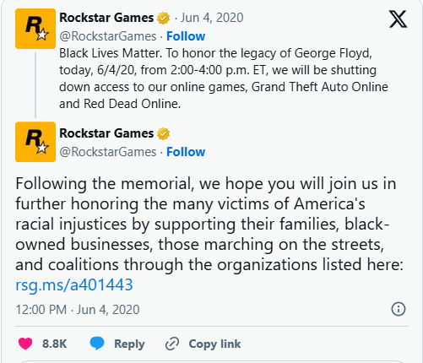The height and width of the screenshot is (363, 423).
Task: Click the chain link copy icon
Action: (172, 344)
